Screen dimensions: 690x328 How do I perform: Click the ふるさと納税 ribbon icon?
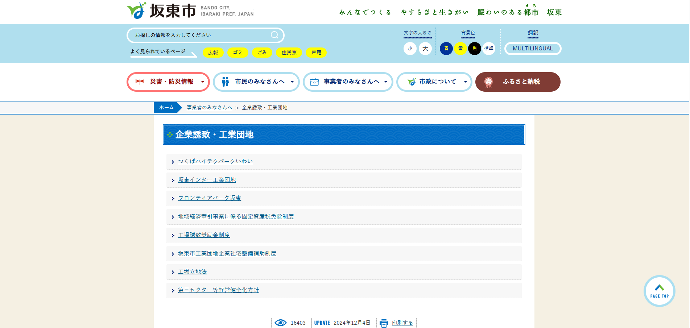[x=488, y=82]
